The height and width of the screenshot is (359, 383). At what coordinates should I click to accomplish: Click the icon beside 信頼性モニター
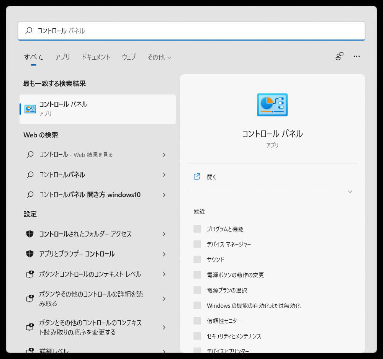[197, 321]
